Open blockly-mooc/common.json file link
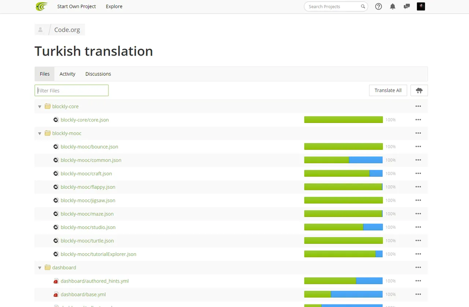This screenshot has width=469, height=307. (91, 160)
